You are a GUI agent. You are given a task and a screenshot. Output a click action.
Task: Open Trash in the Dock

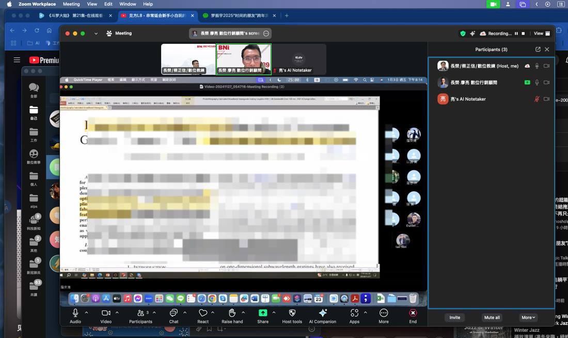pos(413,299)
